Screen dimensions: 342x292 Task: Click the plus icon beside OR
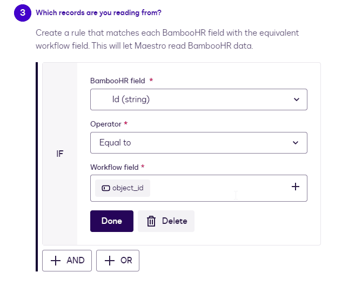[x=110, y=261]
